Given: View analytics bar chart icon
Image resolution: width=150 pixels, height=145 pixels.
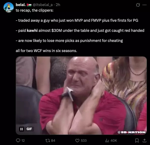Looking at the screenshot, I should (x=107, y=140).
